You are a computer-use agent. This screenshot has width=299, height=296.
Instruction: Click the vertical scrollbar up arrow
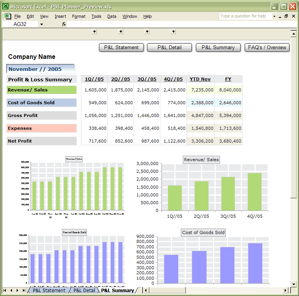[x=294, y=34]
